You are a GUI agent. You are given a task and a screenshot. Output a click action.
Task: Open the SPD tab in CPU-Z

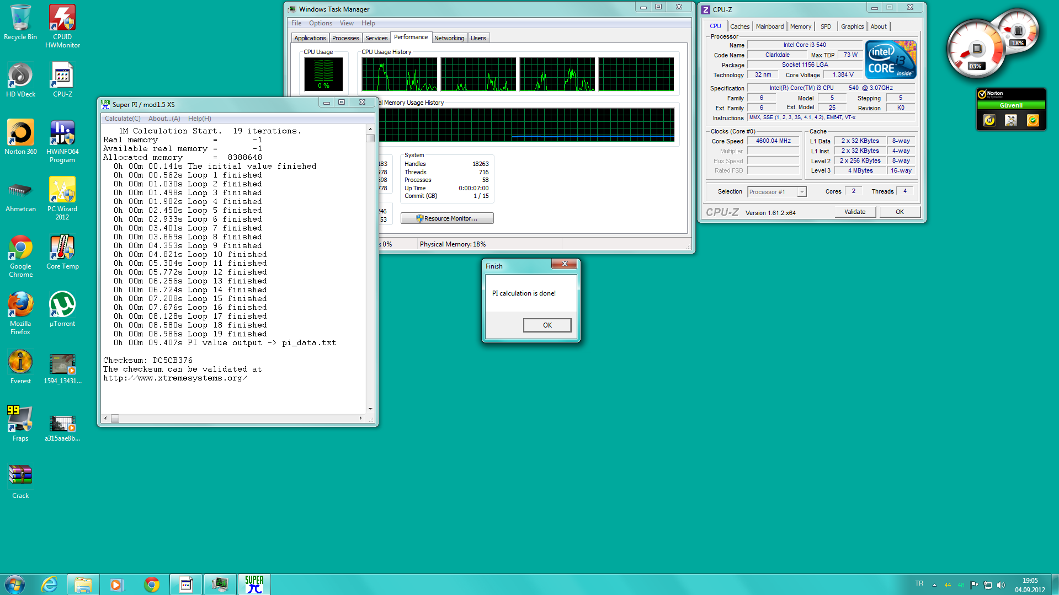tap(826, 26)
